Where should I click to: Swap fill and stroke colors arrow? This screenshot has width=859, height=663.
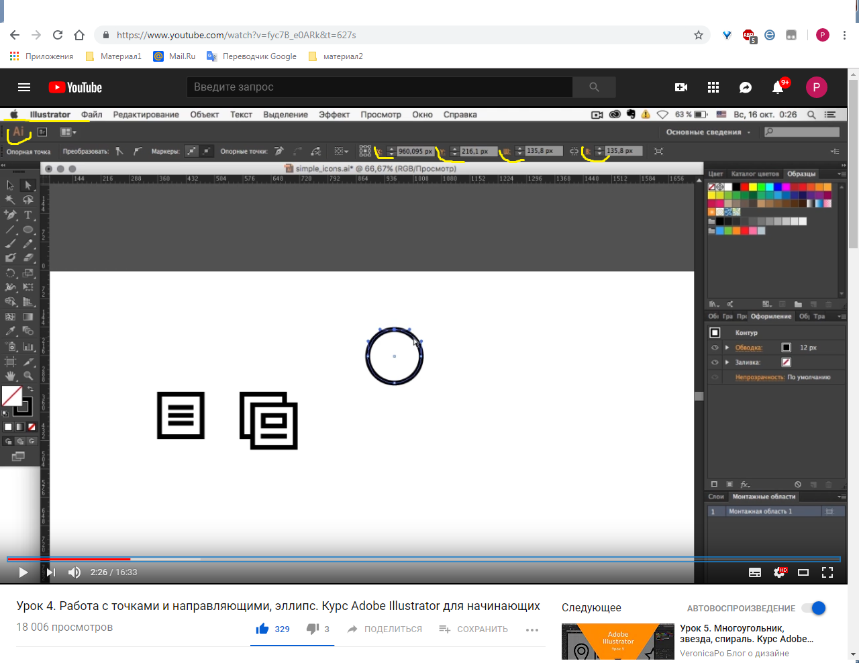(30, 389)
